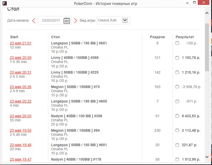Screen dimensions: 212x165
Task: Click the scrollbar down arrow
Action: tap(207, 157)
